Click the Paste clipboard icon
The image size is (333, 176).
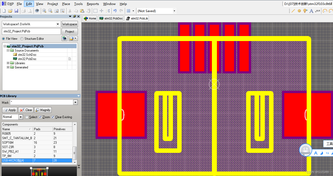point(82,11)
